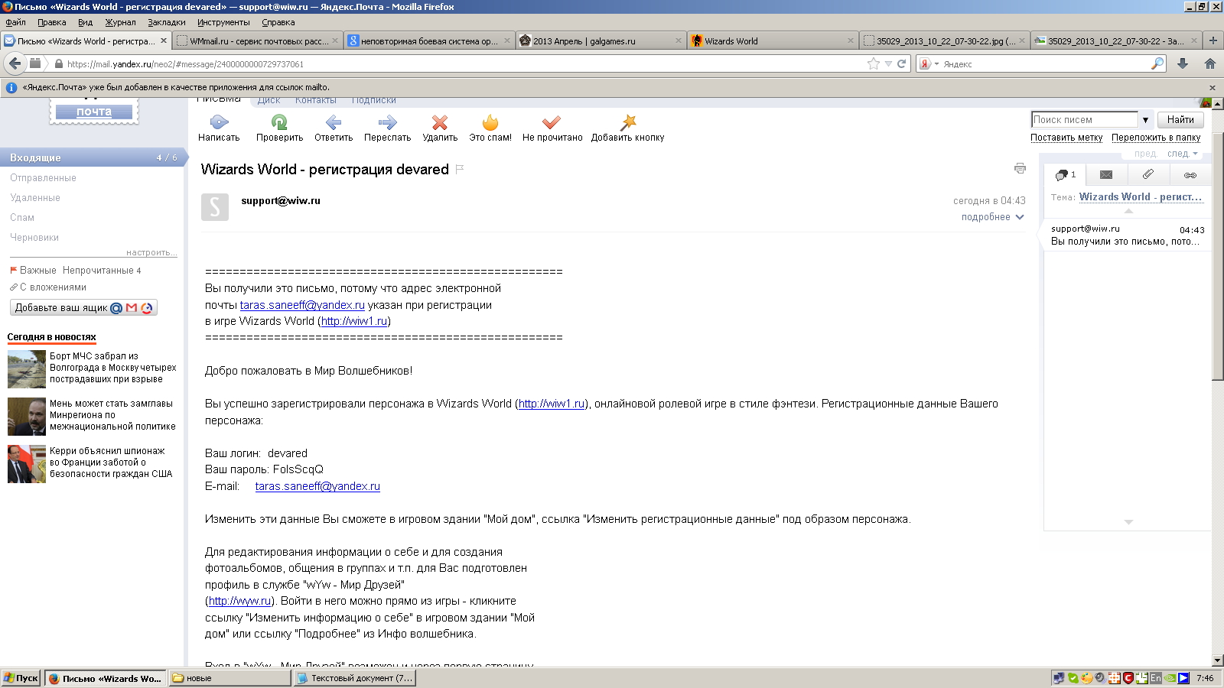This screenshot has width=1224, height=688.
Task: Switch to WMmail.ru browser tab
Action: point(257,41)
